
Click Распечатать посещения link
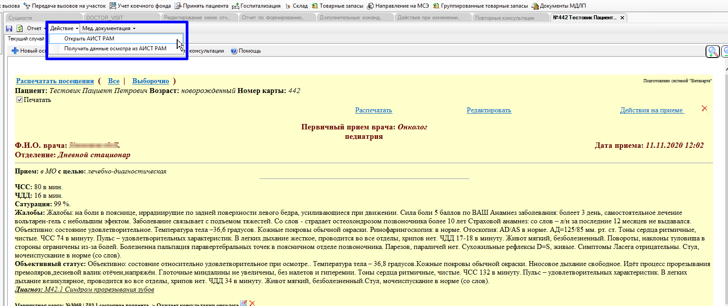click(x=55, y=81)
